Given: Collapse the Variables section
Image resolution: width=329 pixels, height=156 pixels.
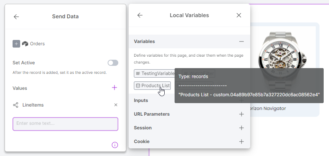Looking at the screenshot, I should coord(242,41).
